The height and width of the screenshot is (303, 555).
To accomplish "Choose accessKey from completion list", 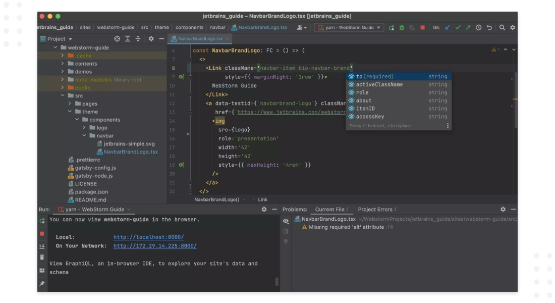I will pyautogui.click(x=399, y=117).
